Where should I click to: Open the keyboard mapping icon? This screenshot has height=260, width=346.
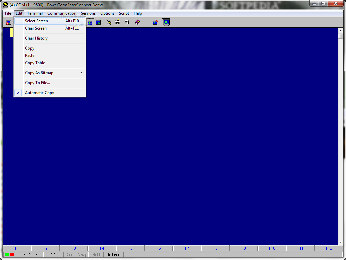118,22
